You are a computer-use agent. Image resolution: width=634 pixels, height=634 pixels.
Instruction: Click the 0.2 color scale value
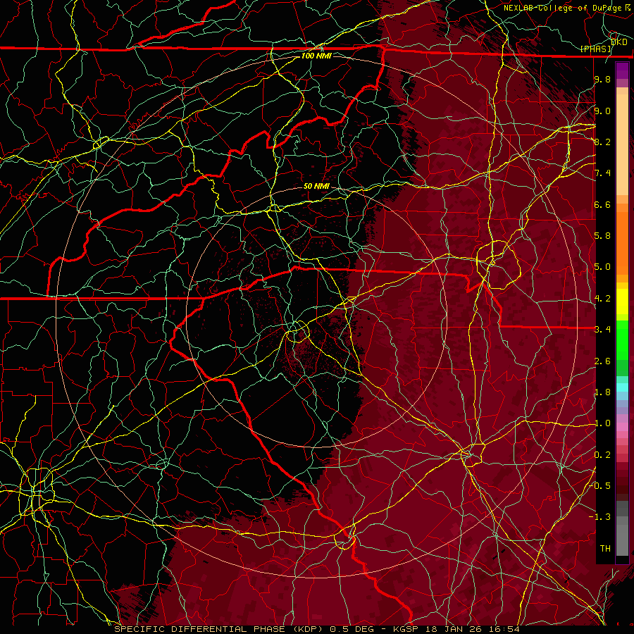[x=602, y=455]
